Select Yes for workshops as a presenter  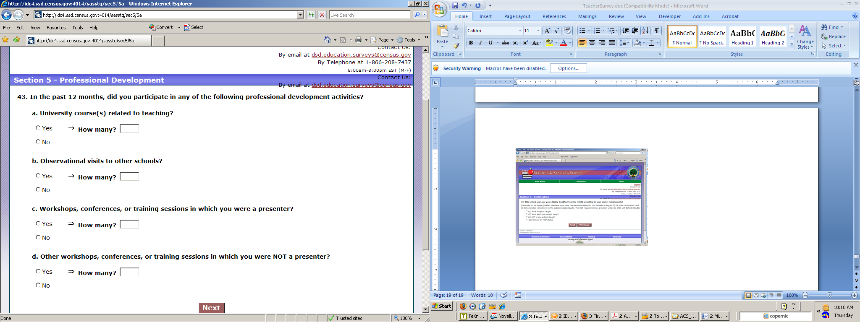38,223
